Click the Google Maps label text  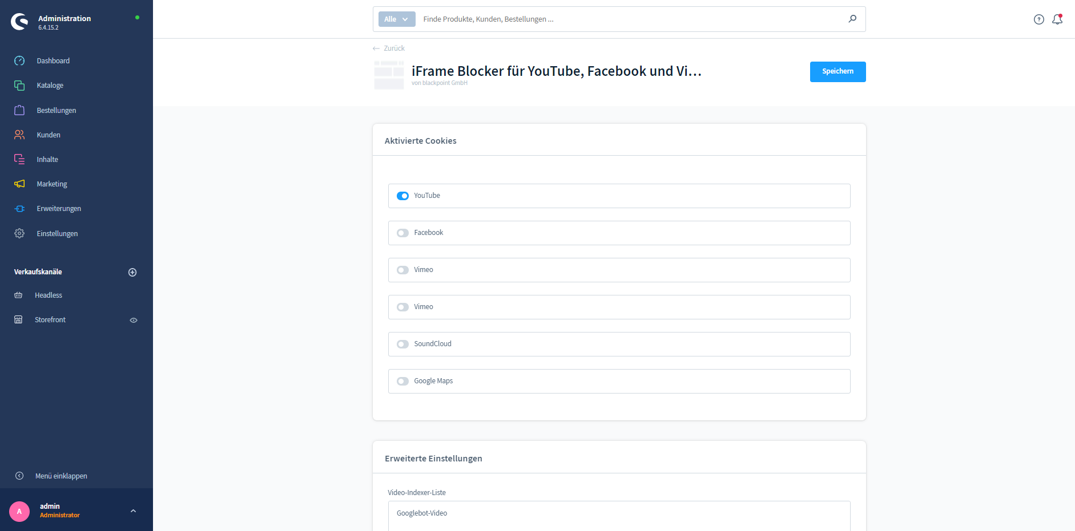click(433, 381)
